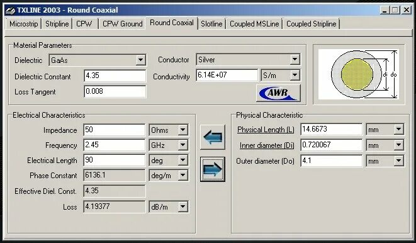Click the right arrow analyze button
The height and width of the screenshot is (243, 416).
(213, 169)
